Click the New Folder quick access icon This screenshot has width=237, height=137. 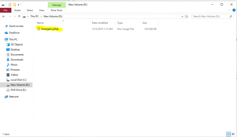click(x=14, y=5)
